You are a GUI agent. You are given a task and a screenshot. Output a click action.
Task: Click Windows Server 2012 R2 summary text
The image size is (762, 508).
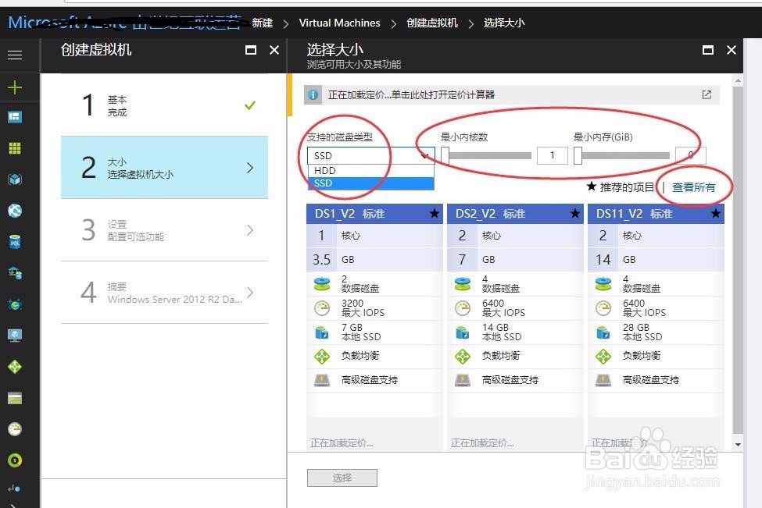[175, 300]
